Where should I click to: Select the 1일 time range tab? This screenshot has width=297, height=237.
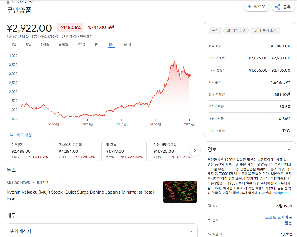[x=14, y=45]
